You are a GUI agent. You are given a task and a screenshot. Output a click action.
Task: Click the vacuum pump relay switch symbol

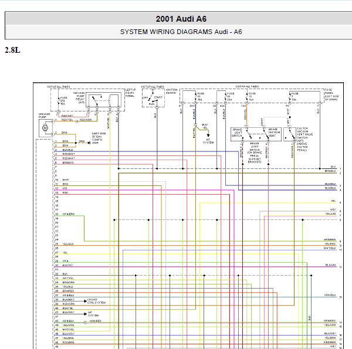pos(96,100)
